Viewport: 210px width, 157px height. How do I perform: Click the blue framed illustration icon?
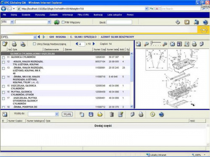tap(180, 44)
